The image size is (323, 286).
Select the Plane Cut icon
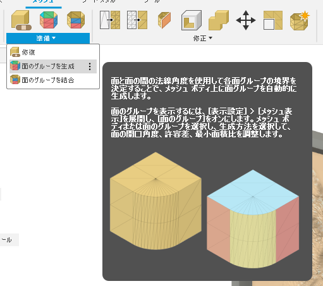(164, 20)
